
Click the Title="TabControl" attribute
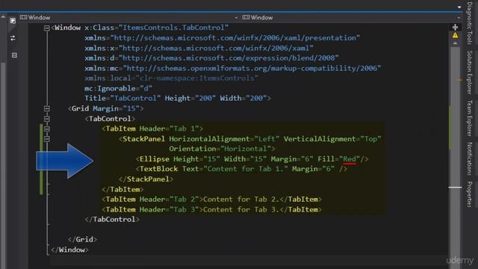(x=122, y=98)
